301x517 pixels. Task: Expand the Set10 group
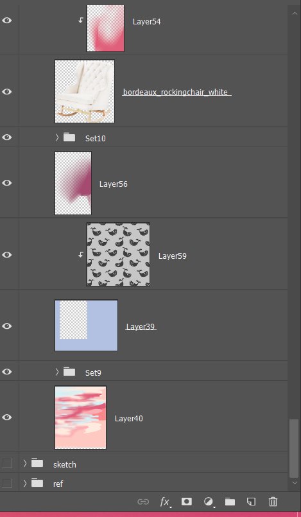57,137
